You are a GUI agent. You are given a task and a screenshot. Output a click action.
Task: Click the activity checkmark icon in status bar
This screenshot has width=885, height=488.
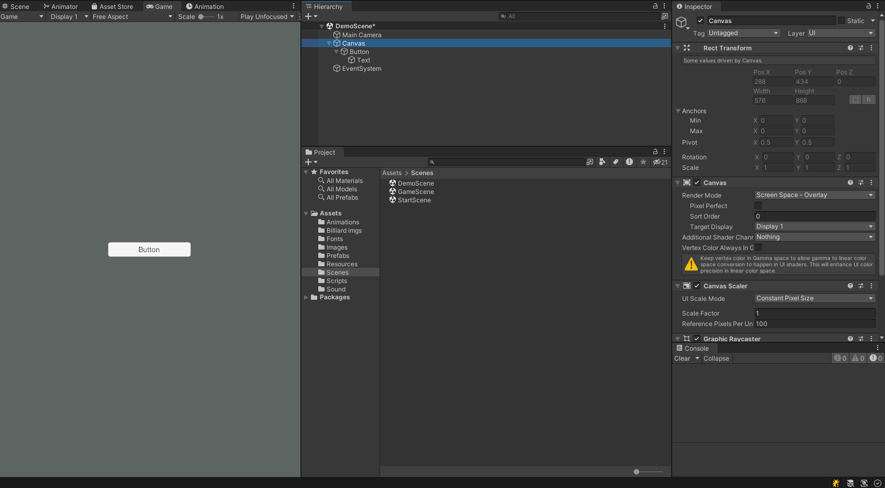coord(878,483)
